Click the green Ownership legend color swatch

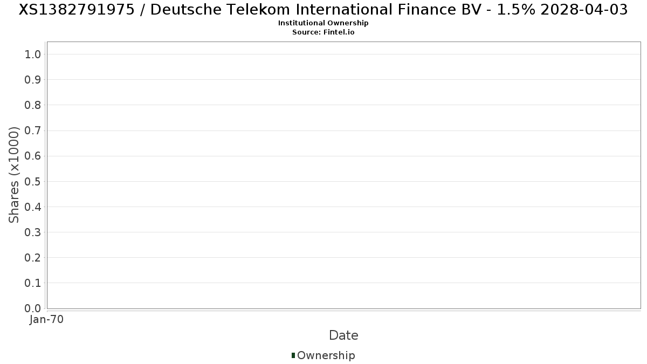click(x=293, y=355)
